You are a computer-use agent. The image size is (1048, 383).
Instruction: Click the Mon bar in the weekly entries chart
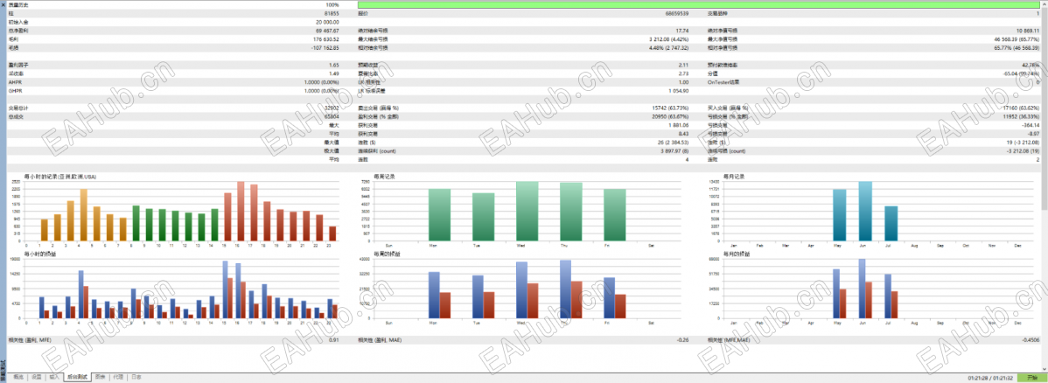(x=440, y=214)
